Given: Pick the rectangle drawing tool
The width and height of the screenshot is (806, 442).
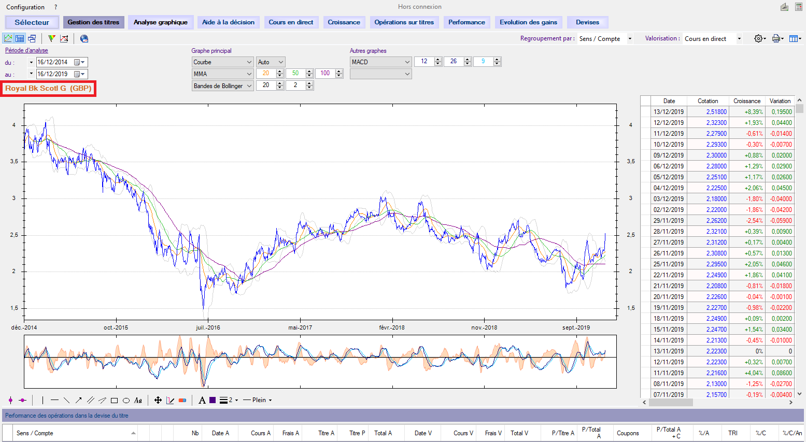Looking at the screenshot, I should pyautogui.click(x=114, y=400).
